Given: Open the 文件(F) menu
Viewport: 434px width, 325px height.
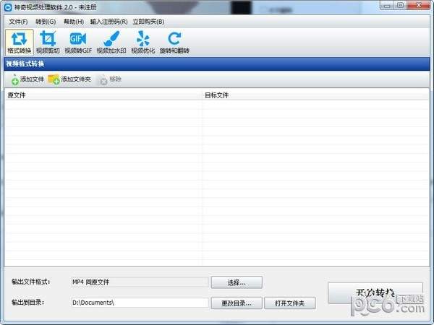Looking at the screenshot, I should tap(18, 22).
